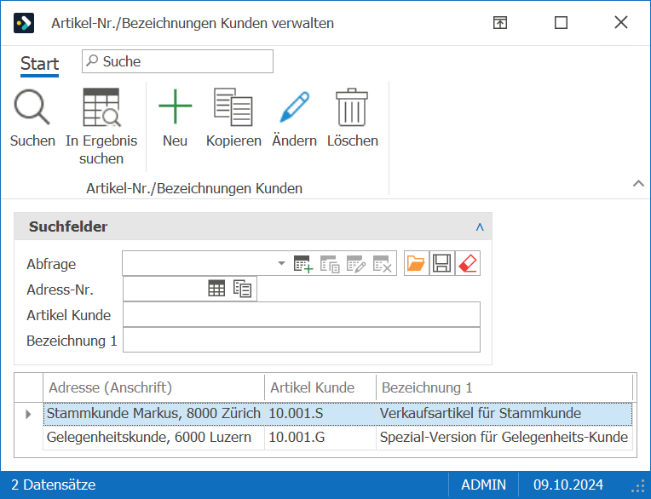Click the Adress-Nr. copy list icon
This screenshot has height=499, width=651.
click(242, 289)
